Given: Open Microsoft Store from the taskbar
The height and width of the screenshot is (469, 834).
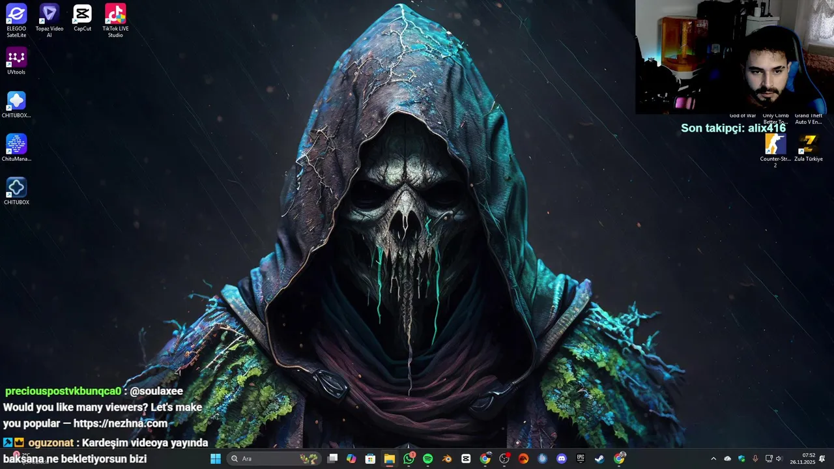Looking at the screenshot, I should tap(370, 459).
